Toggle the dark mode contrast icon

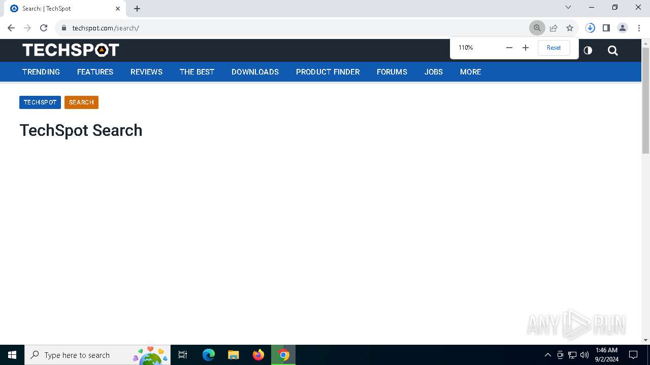[588, 50]
